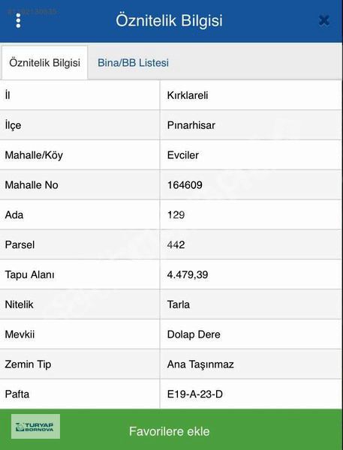Click the Tarla nitelik value
The height and width of the screenshot is (450, 343).
pos(179,304)
